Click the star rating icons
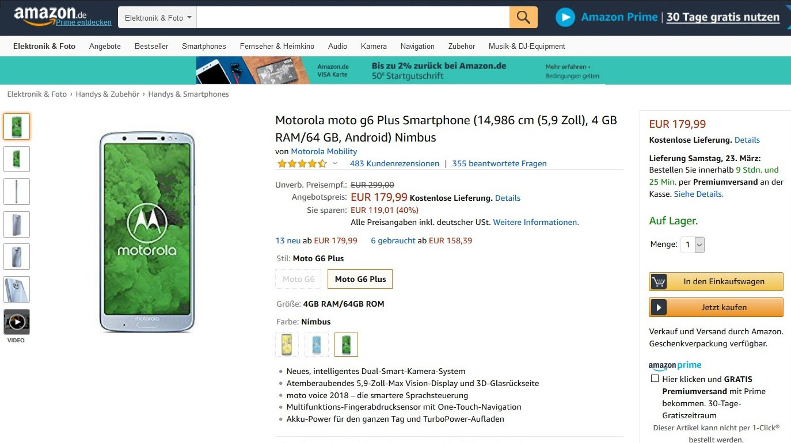Image resolution: width=791 pixels, height=443 pixels. (302, 163)
